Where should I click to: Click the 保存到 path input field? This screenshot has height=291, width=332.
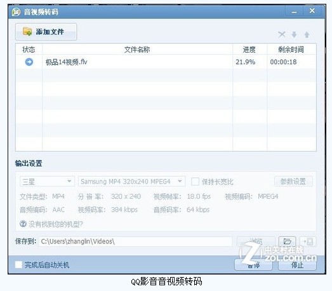point(135,241)
